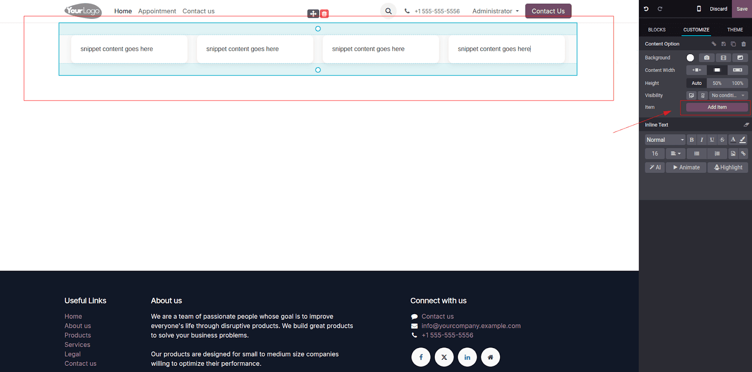752x372 pixels.
Task: Select full content width option
Action: point(738,70)
